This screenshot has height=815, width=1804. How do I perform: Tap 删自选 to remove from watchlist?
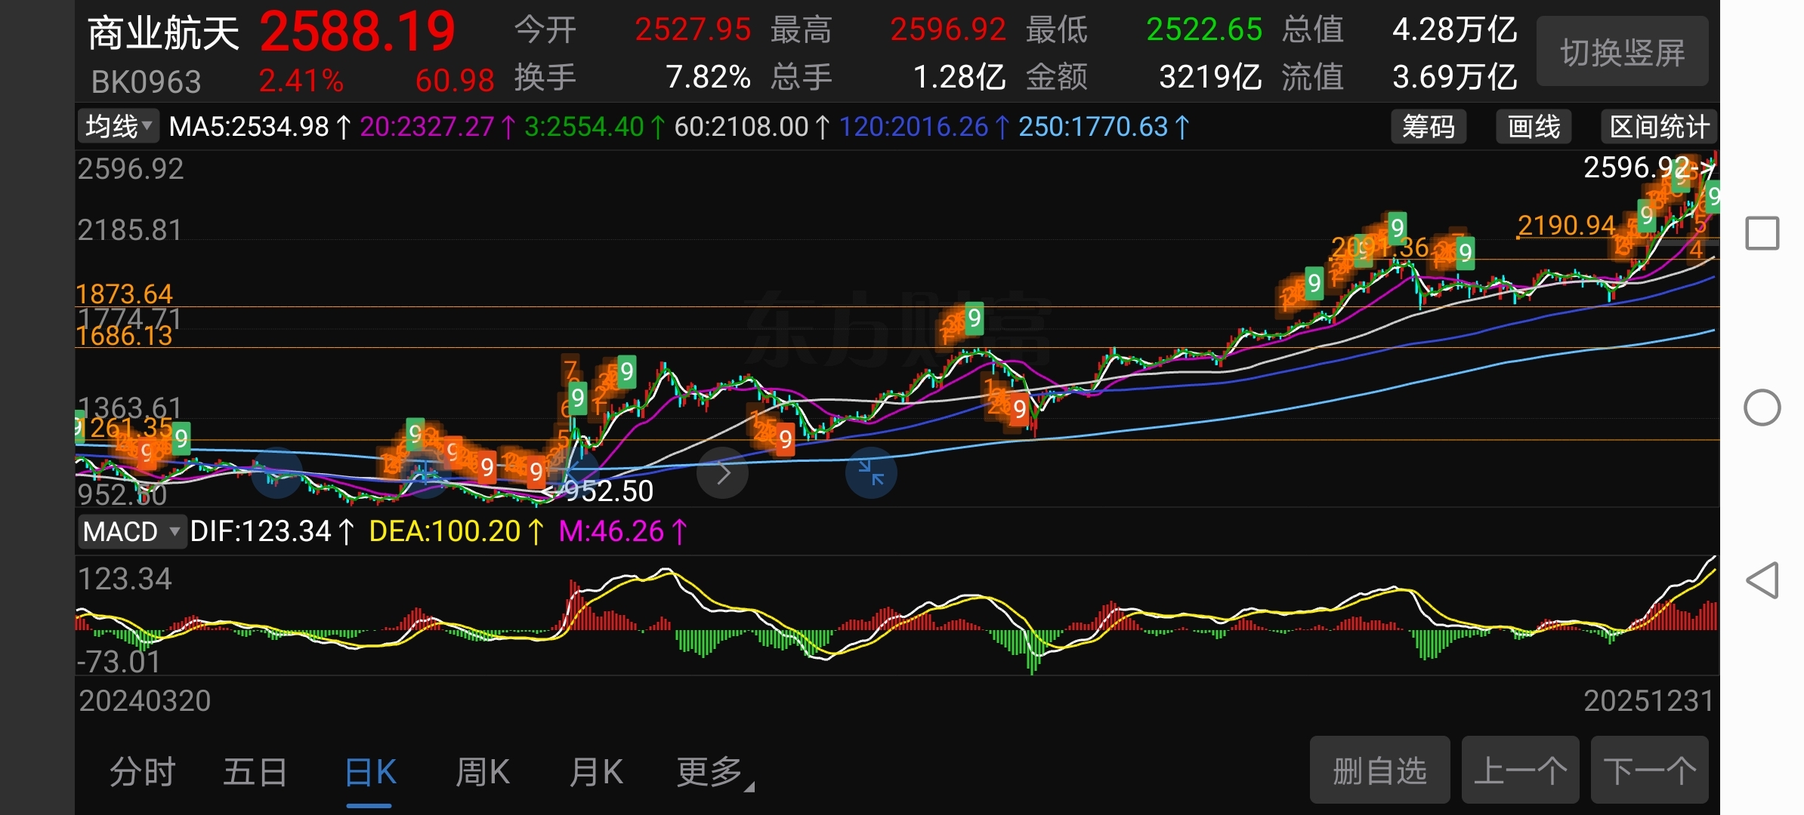(1379, 771)
